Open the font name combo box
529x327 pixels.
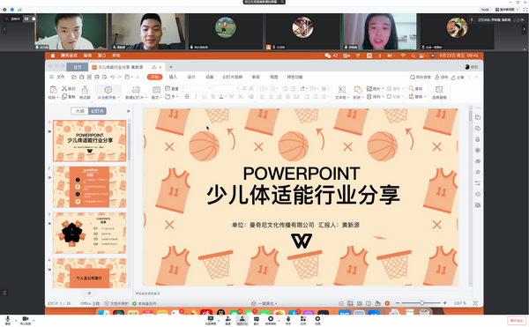197,88
